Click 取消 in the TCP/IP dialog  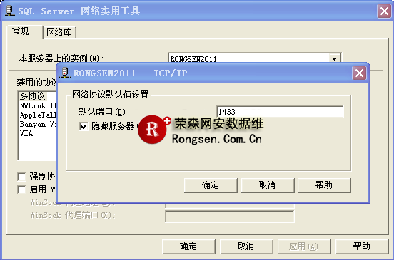point(268,185)
